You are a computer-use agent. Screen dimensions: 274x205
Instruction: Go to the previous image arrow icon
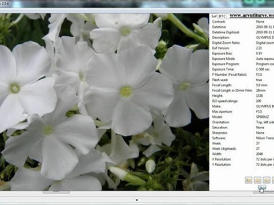[257, 180]
